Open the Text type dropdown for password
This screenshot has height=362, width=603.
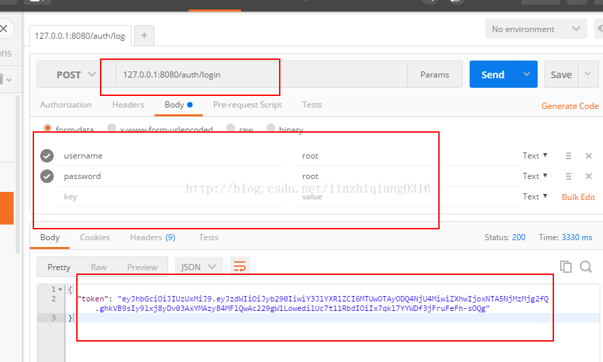pyautogui.click(x=534, y=176)
